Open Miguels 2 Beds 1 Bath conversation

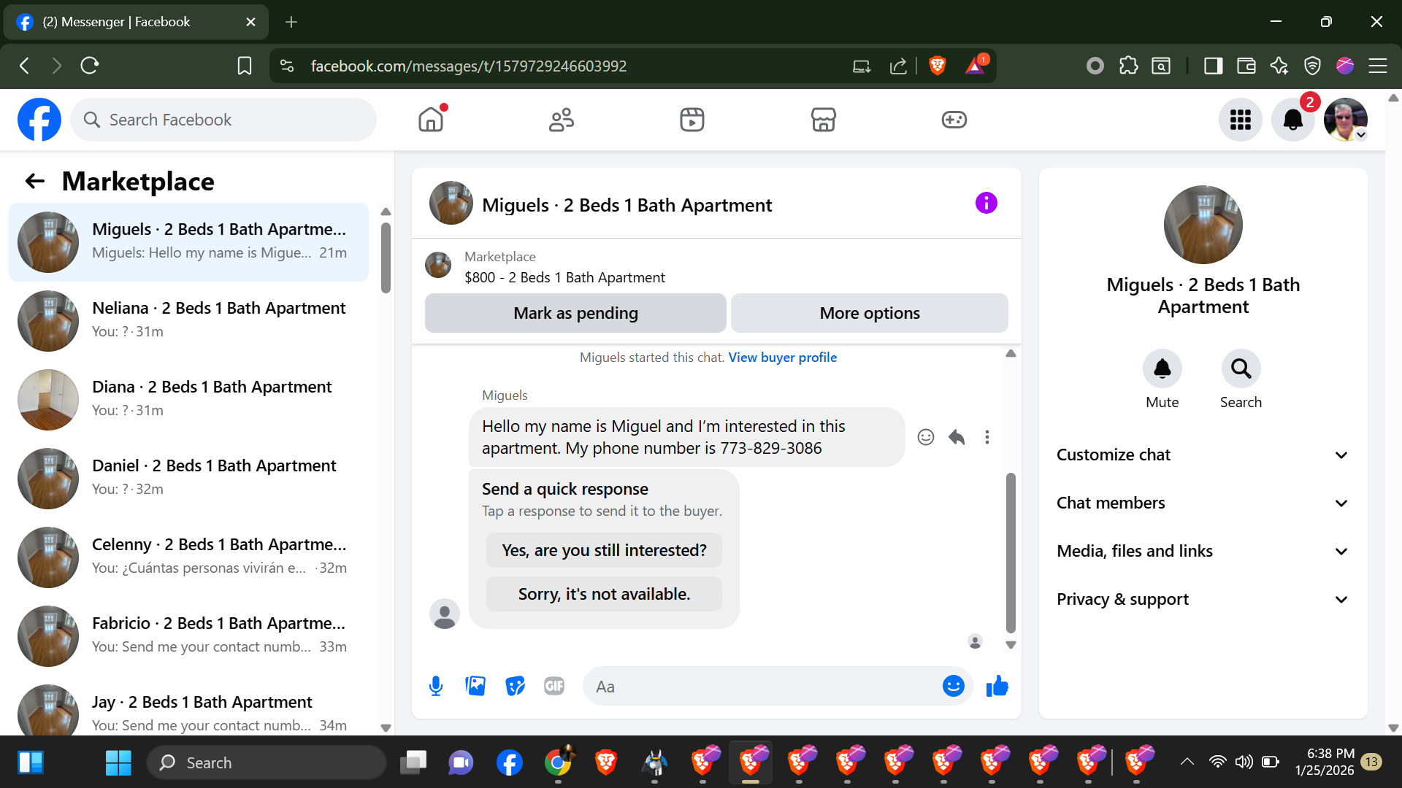188,242
